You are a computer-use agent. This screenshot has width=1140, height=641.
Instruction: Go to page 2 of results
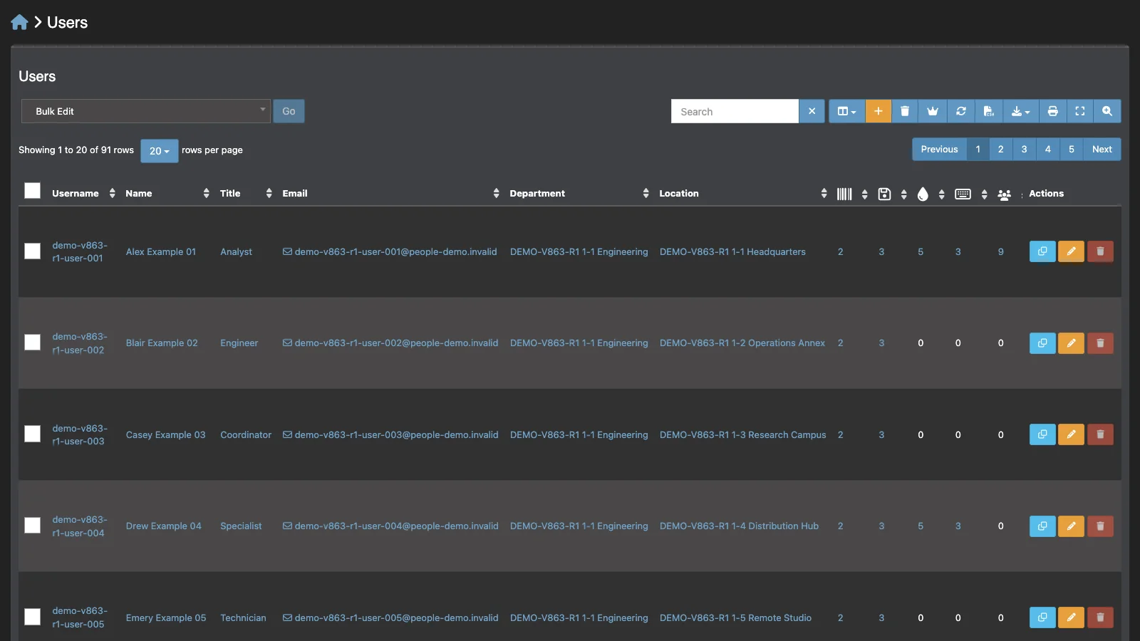(1000, 150)
